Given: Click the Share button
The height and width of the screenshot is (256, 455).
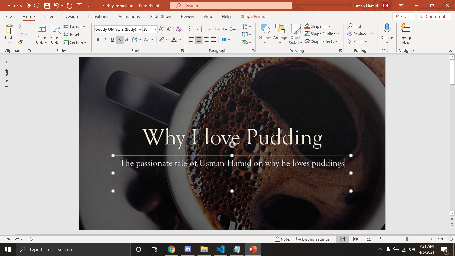Looking at the screenshot, I should coord(403,16).
